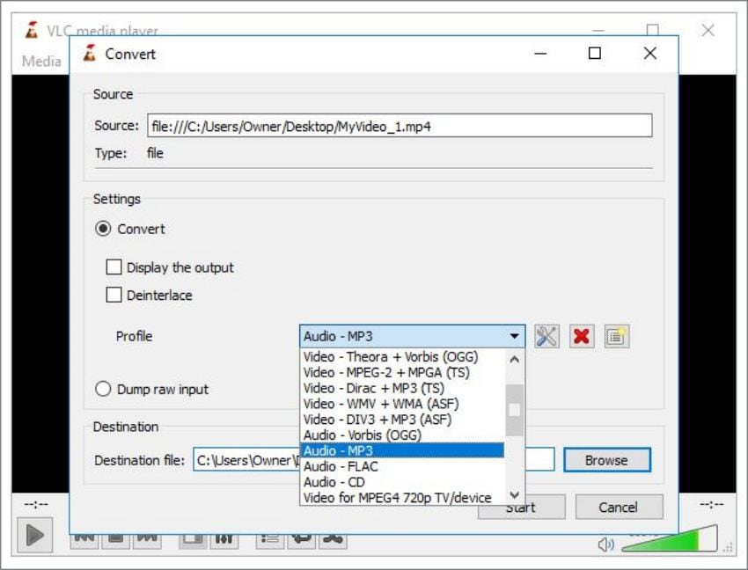Select the Convert radio button
The image size is (748, 570).
point(103,229)
